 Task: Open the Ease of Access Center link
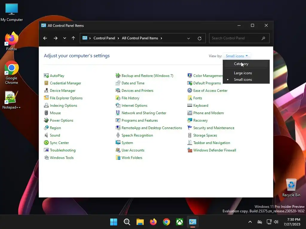click(210, 91)
